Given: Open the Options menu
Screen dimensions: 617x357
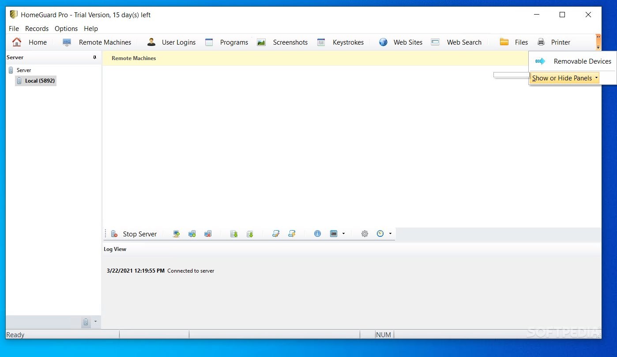Looking at the screenshot, I should [66, 29].
